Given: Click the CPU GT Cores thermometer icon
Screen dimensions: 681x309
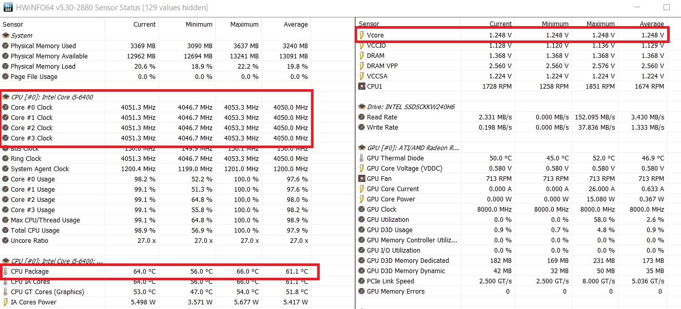Looking at the screenshot, I should [x=6, y=292].
